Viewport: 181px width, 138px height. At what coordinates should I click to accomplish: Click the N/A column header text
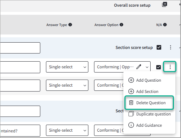click(x=159, y=25)
